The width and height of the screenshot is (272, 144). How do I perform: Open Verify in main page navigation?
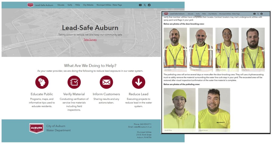pos(70,5)
